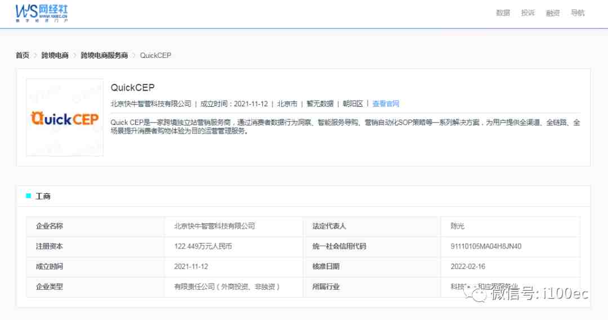Click the QuickCEP company title heading
The image size is (608, 320).
[133, 88]
